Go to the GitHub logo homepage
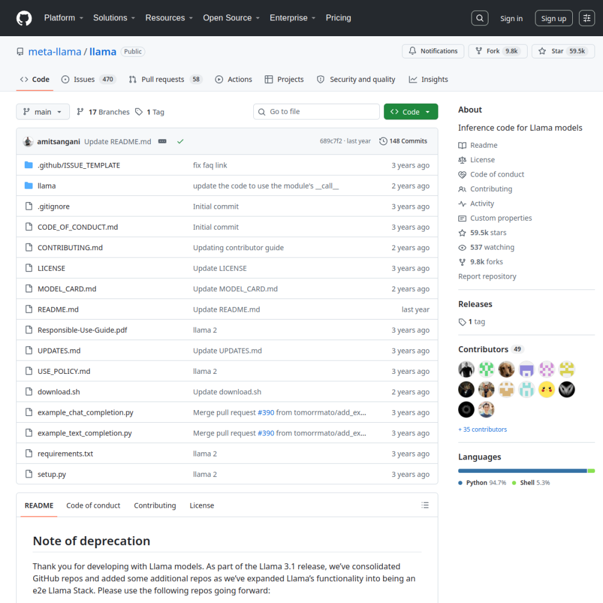This screenshot has width=603, height=603. click(x=24, y=18)
